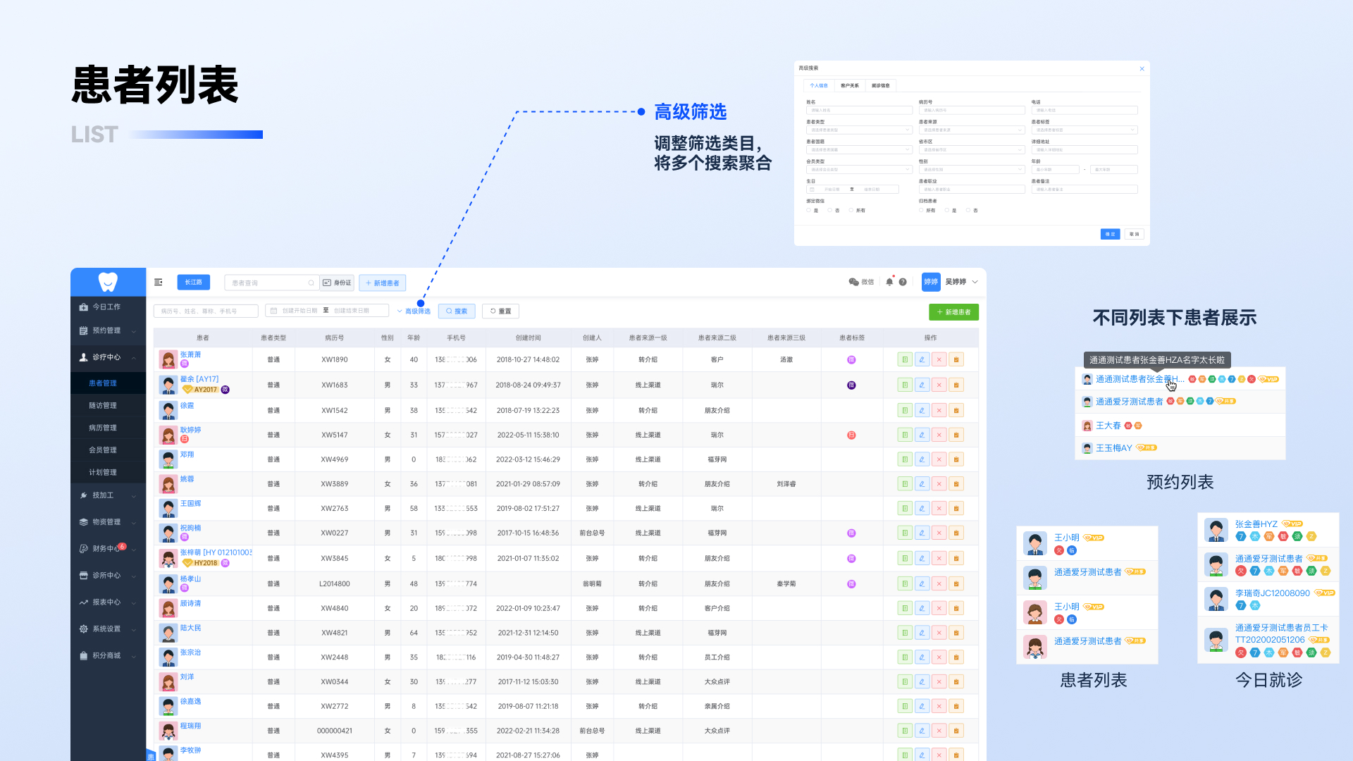Viewport: 1353px width, 761px height.
Task: Collapse sidebar with hamburger menu icon
Action: coord(159,282)
